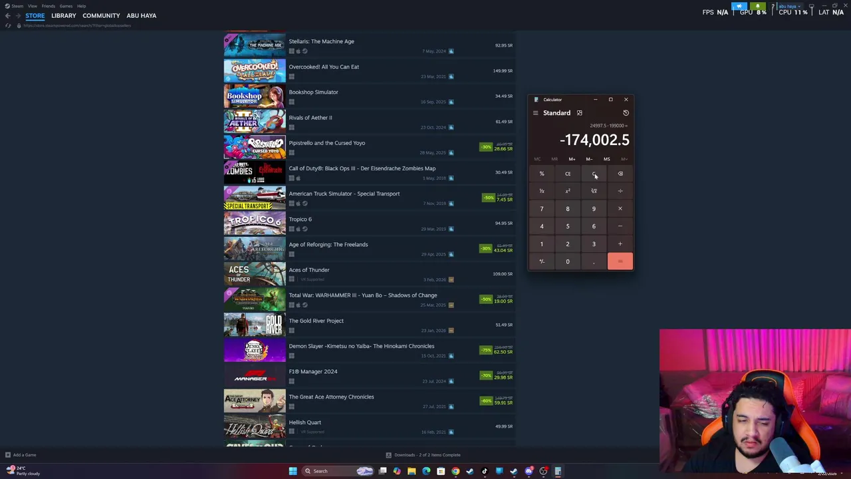Click the plus/minus sign toggle key
The height and width of the screenshot is (479, 851).
point(542,261)
